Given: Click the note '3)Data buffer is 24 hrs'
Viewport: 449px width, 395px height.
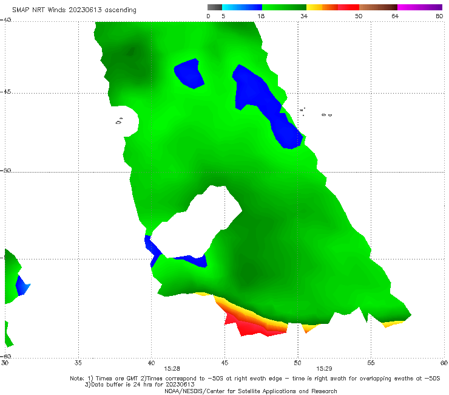Looking at the screenshot, I should point(140,385).
